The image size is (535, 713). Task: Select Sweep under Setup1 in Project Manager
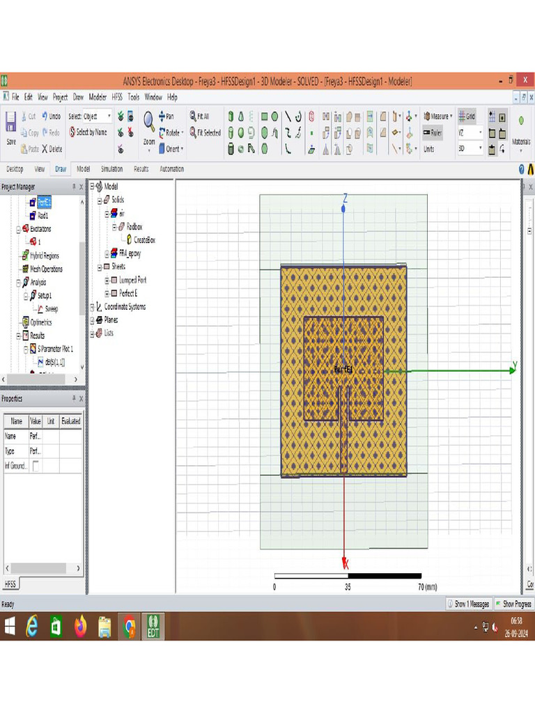(52, 308)
